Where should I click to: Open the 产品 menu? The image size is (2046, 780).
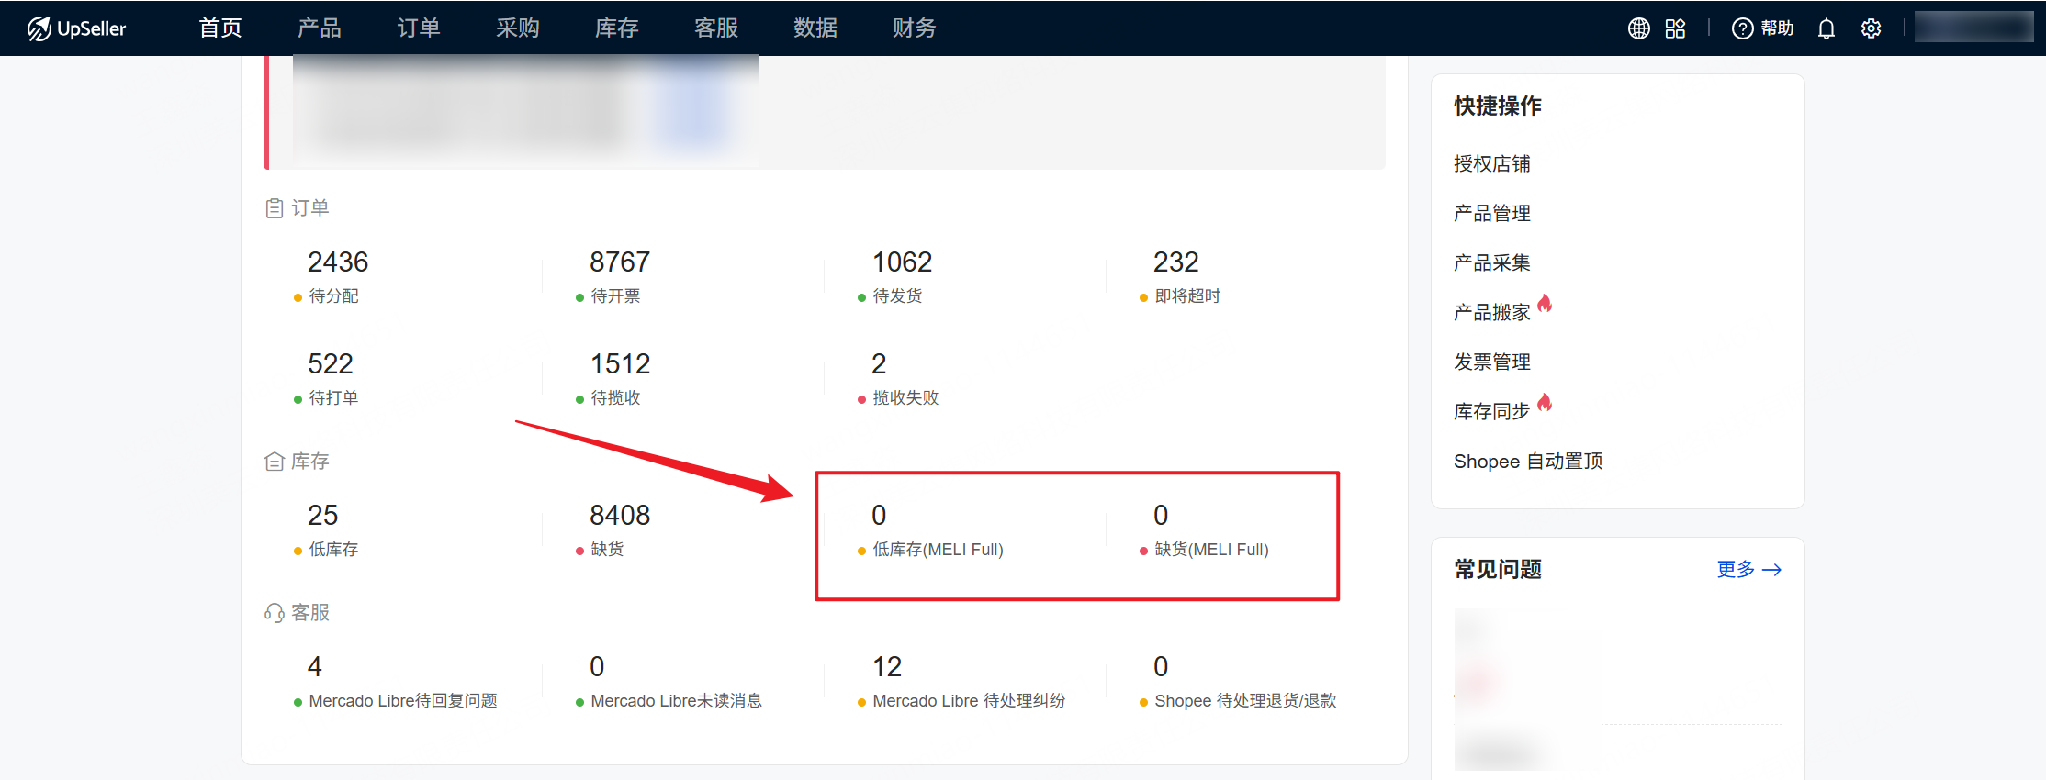[319, 28]
